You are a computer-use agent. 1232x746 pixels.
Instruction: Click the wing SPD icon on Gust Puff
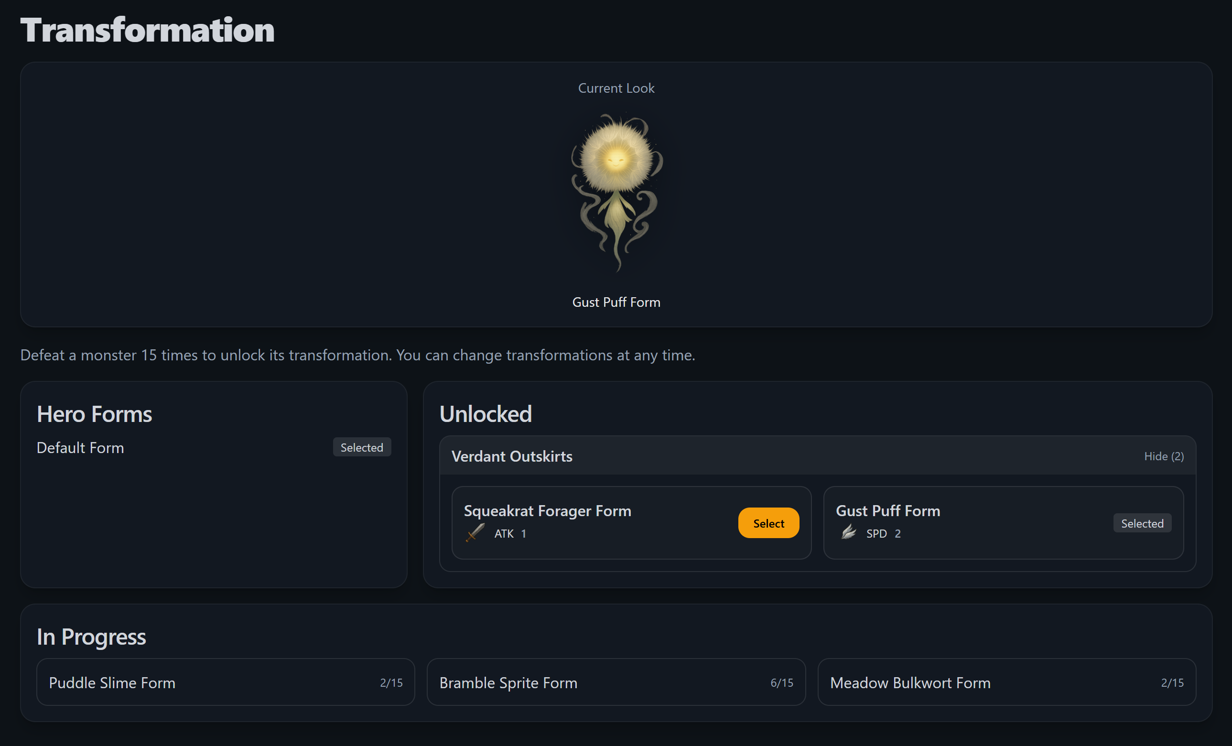click(849, 532)
